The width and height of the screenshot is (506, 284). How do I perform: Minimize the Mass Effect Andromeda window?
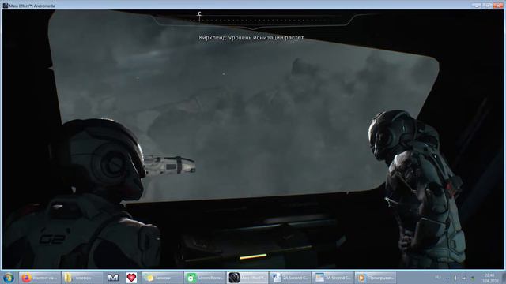pyautogui.click(x=477, y=6)
